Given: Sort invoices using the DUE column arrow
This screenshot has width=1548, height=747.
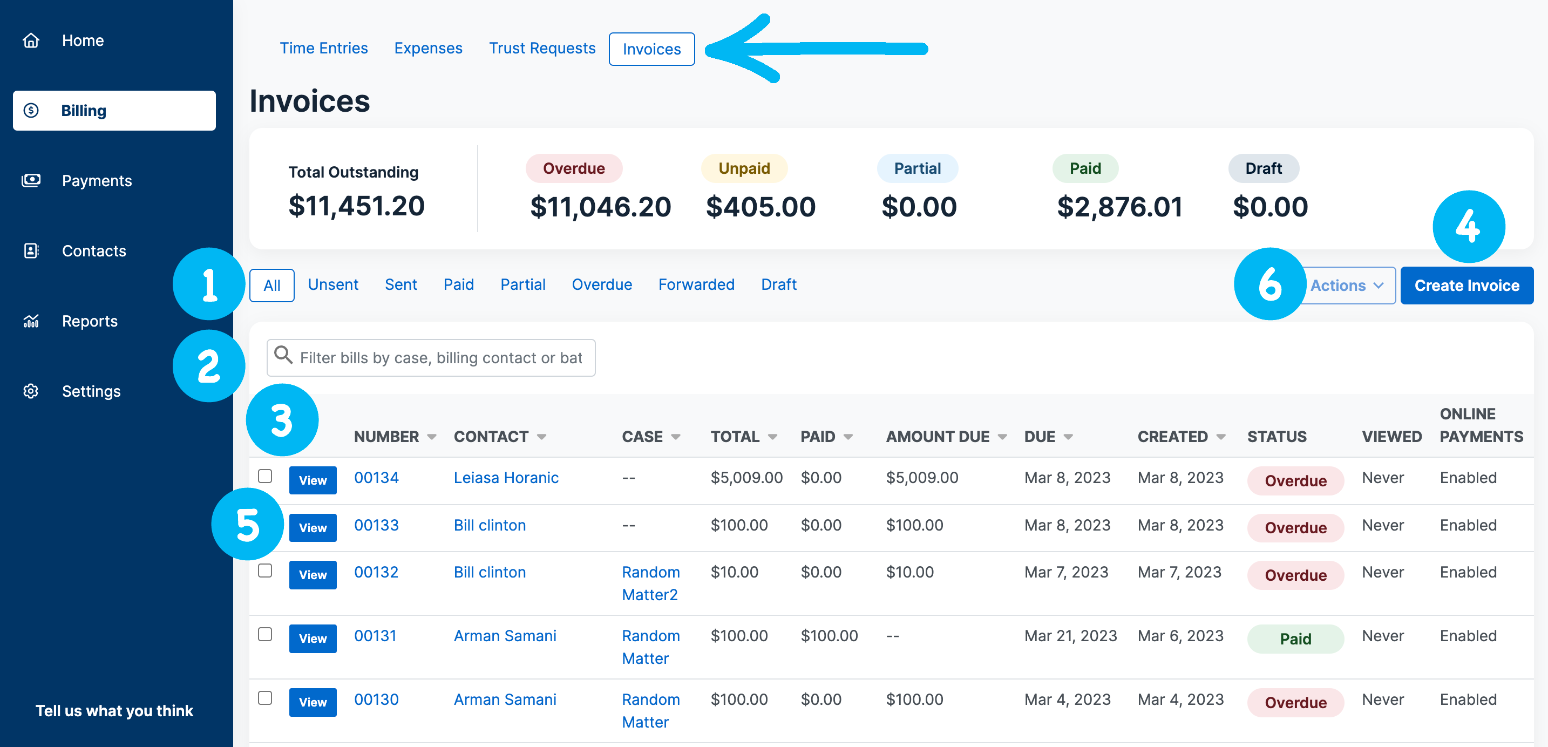Looking at the screenshot, I should pos(1069,436).
